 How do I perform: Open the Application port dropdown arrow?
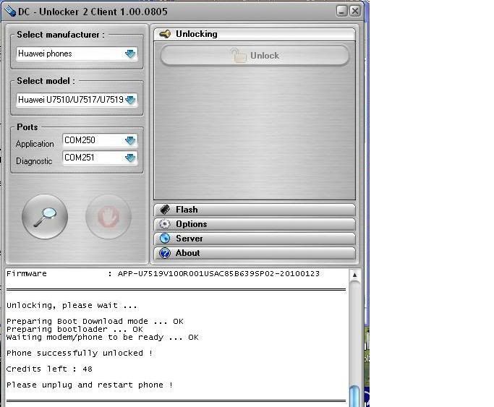click(130, 140)
